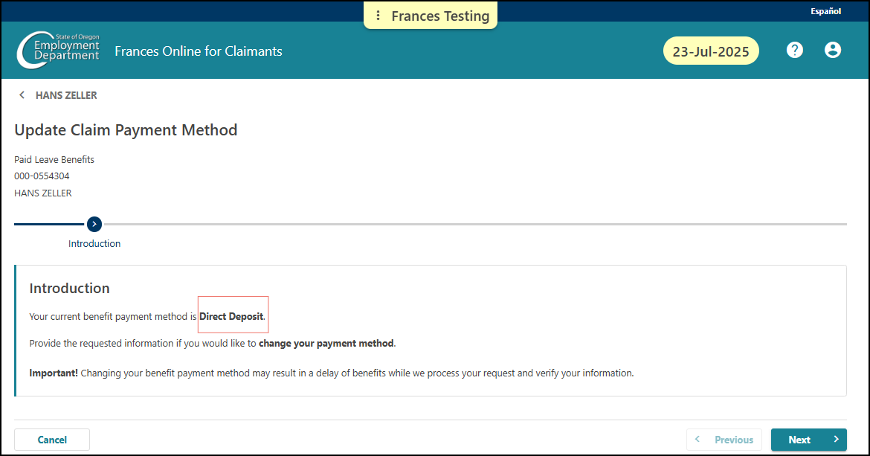Click the bold 'change your payment method' text
Screen dimensions: 870x456
(326, 344)
